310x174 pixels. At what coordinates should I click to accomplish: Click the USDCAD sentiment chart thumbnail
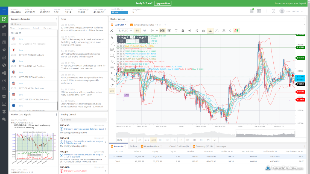[34, 147]
